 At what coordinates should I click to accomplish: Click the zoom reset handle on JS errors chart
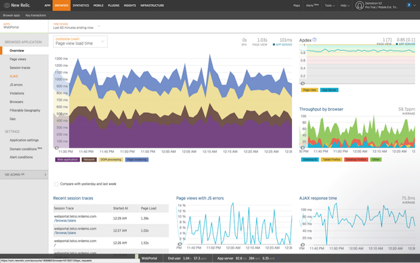click(180, 244)
